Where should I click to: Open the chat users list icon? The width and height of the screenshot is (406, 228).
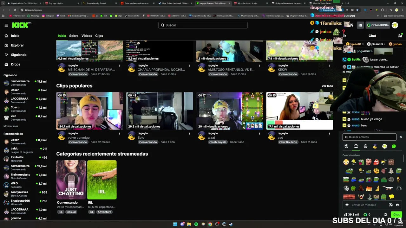400,36
